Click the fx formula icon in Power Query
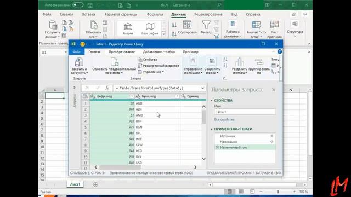 pyautogui.click(x=107, y=88)
